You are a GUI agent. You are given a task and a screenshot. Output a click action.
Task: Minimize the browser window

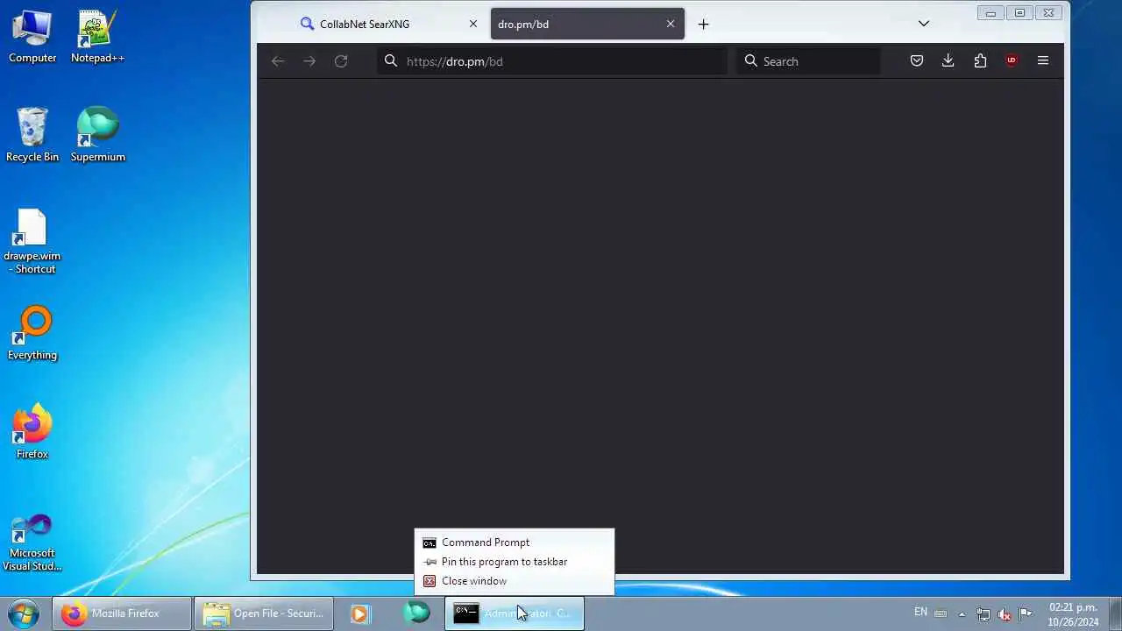click(x=991, y=13)
